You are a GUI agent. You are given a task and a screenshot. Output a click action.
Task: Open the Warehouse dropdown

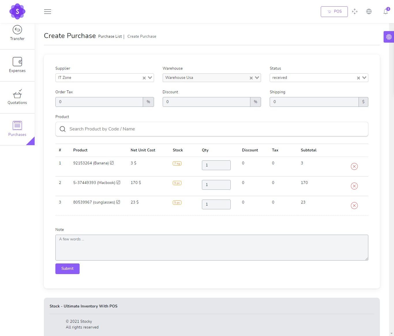pyautogui.click(x=256, y=78)
